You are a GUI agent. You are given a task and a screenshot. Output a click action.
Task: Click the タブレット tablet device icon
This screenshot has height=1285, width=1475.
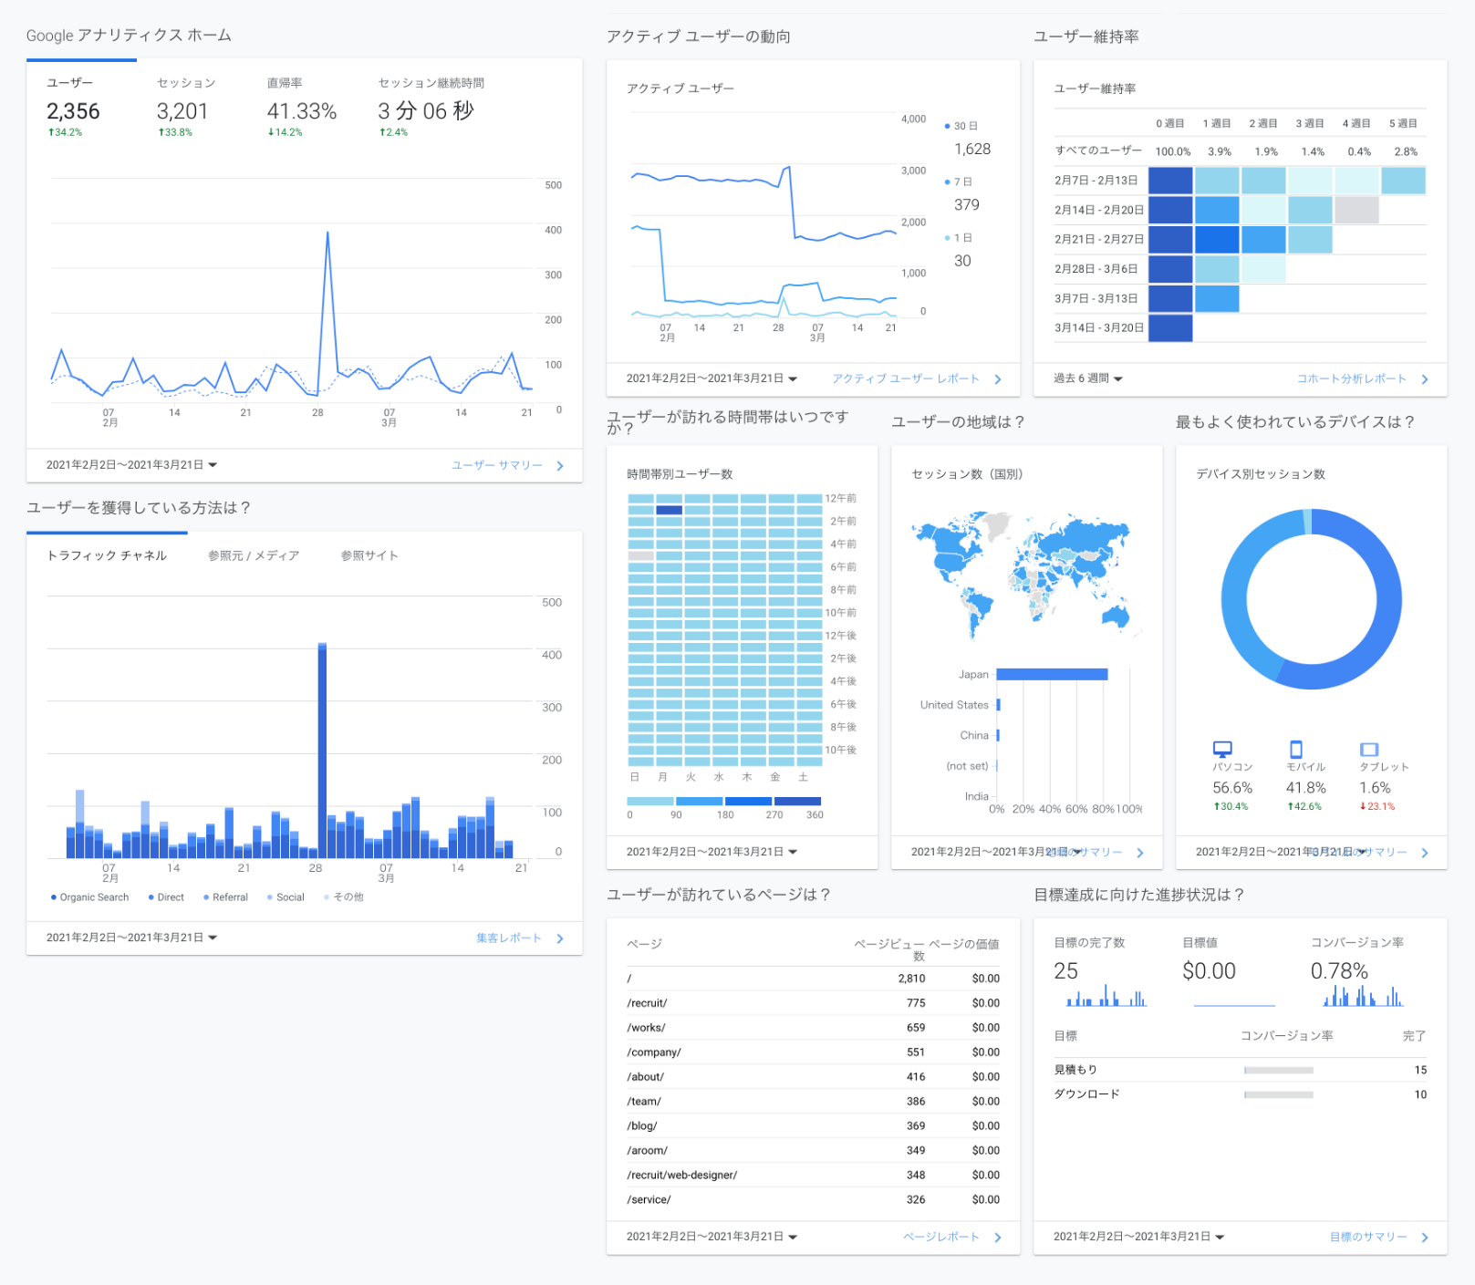[1368, 749]
